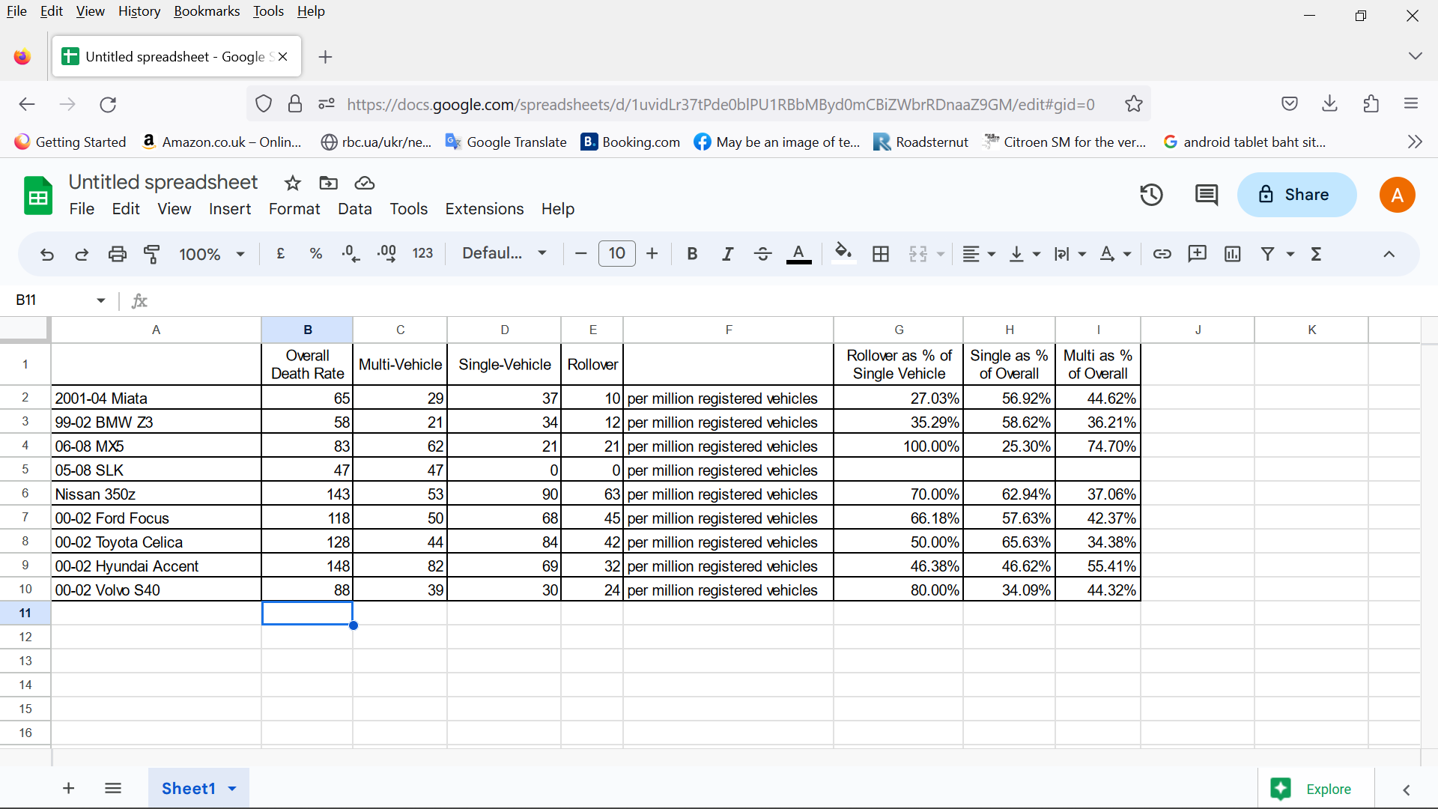
Task: Insert a chart from toolbar
Action: [1233, 254]
